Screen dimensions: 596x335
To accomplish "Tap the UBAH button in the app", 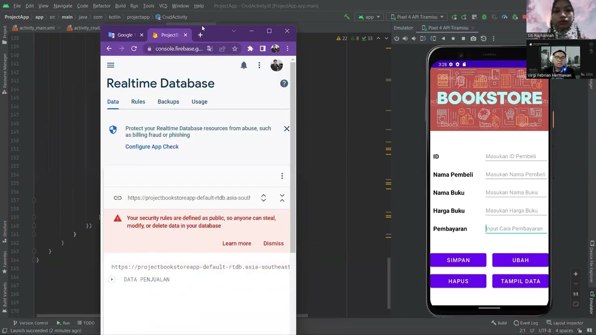I will coord(520,260).
